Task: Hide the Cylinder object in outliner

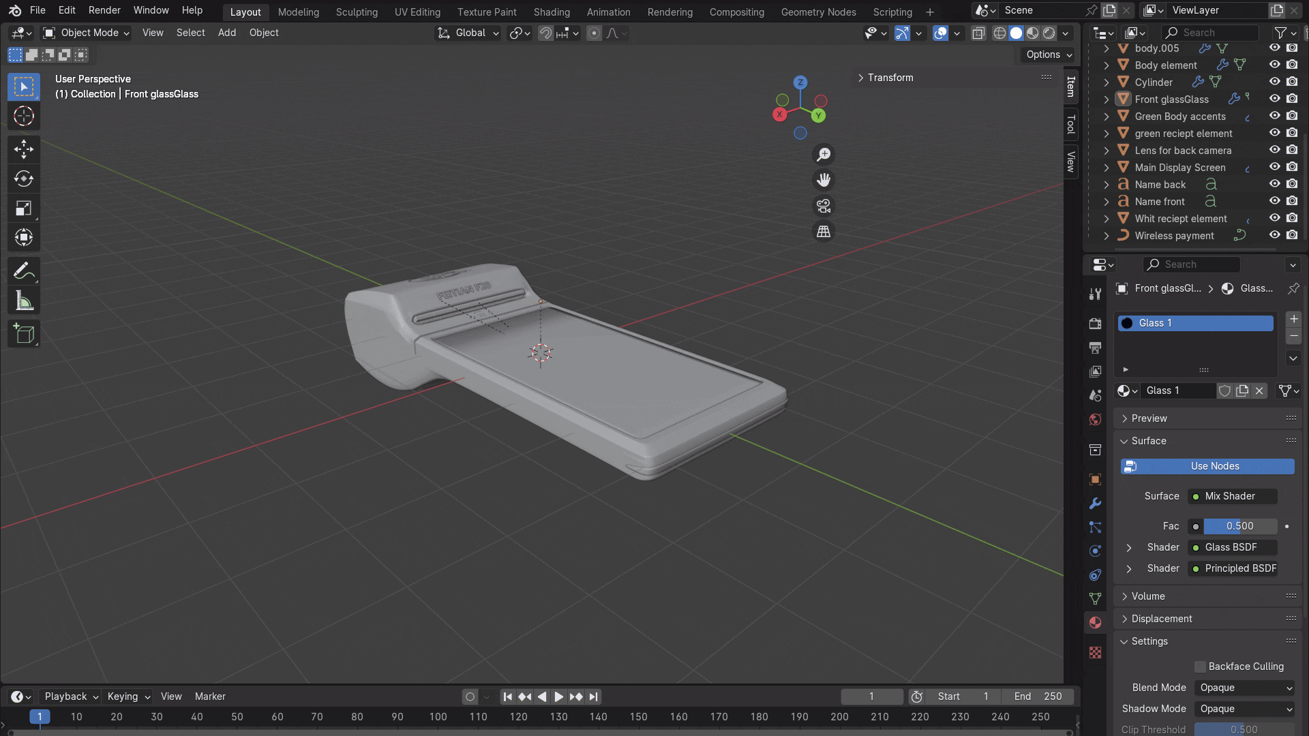Action: (x=1274, y=82)
